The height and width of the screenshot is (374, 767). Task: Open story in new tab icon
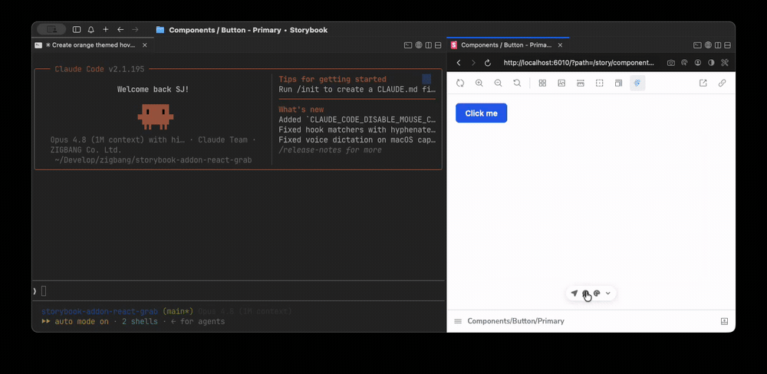pyautogui.click(x=703, y=83)
